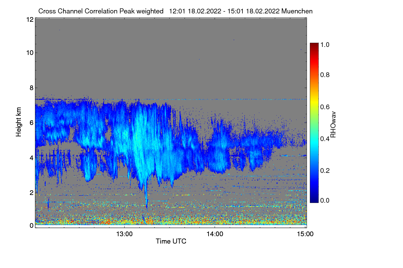Click the 13:00 time axis label

[x=124, y=234]
